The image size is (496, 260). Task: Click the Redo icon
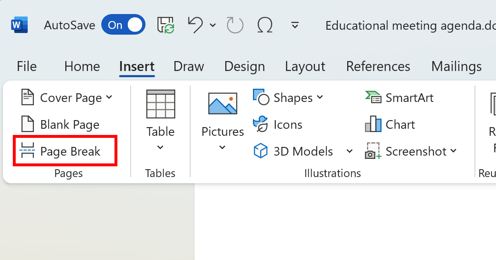click(235, 25)
